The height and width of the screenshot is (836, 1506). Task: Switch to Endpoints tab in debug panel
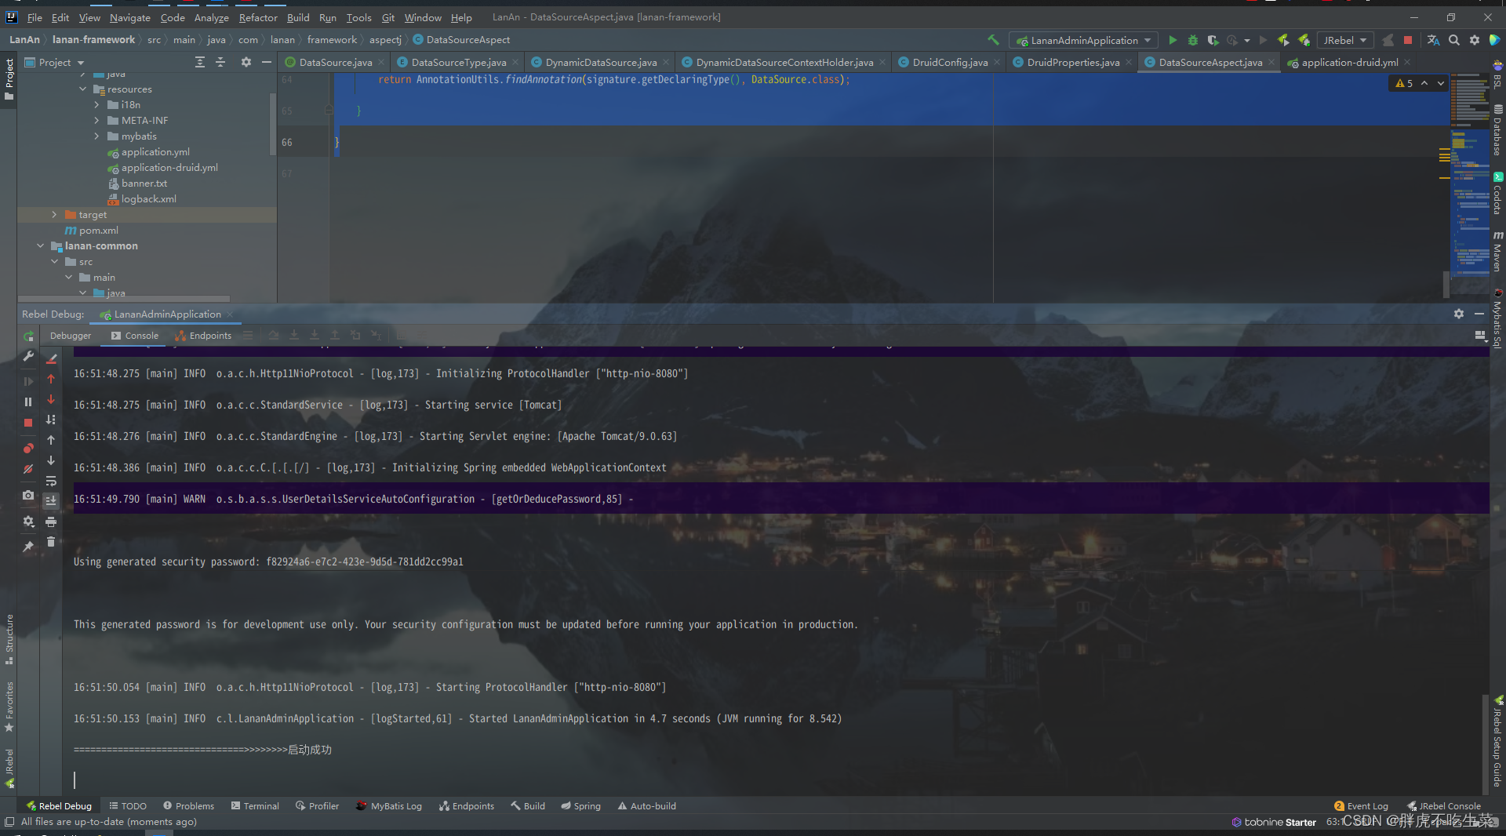(x=203, y=336)
